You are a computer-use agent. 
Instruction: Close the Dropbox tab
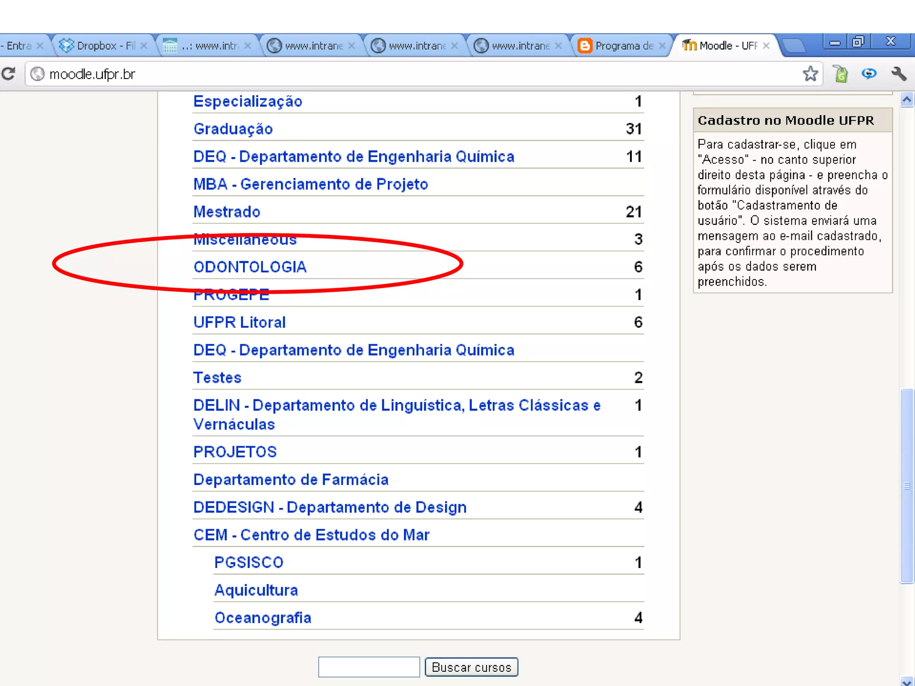(144, 46)
